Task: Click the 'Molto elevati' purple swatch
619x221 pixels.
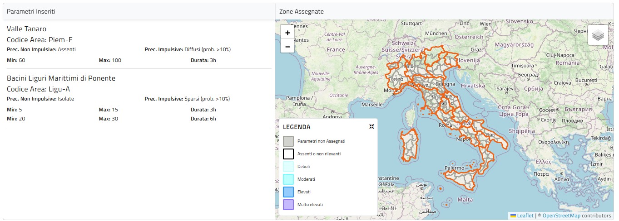Action: tap(288, 205)
